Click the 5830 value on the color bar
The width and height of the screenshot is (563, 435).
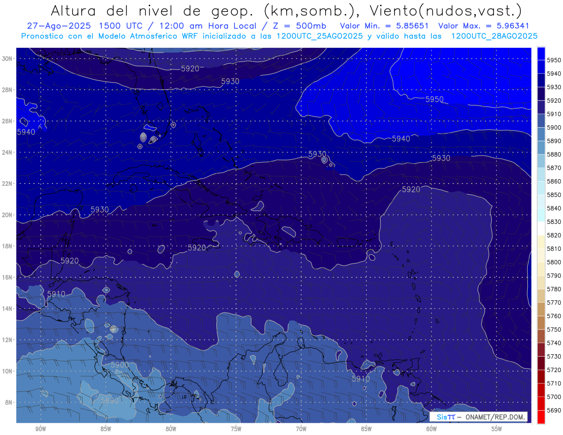pos(554,221)
